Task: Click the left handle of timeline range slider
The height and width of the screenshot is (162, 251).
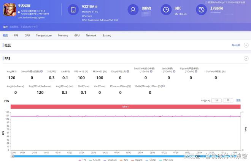Action: pos(12,156)
